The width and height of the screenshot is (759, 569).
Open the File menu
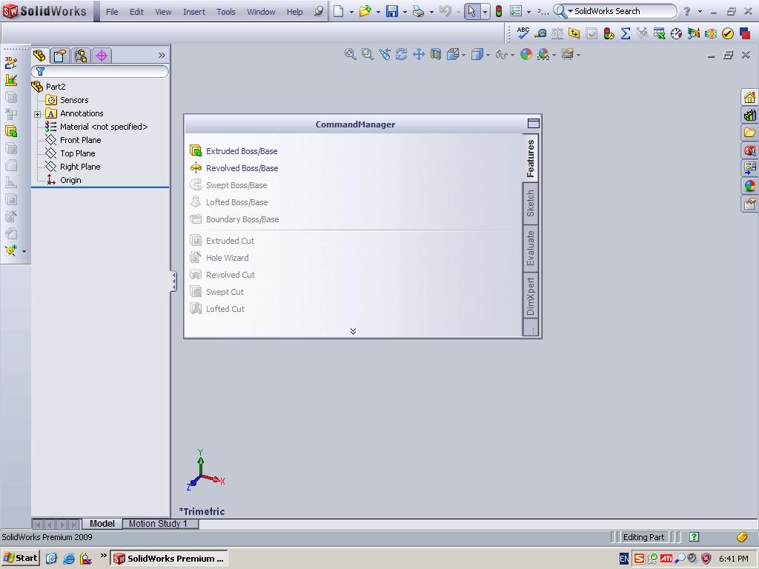click(x=112, y=12)
